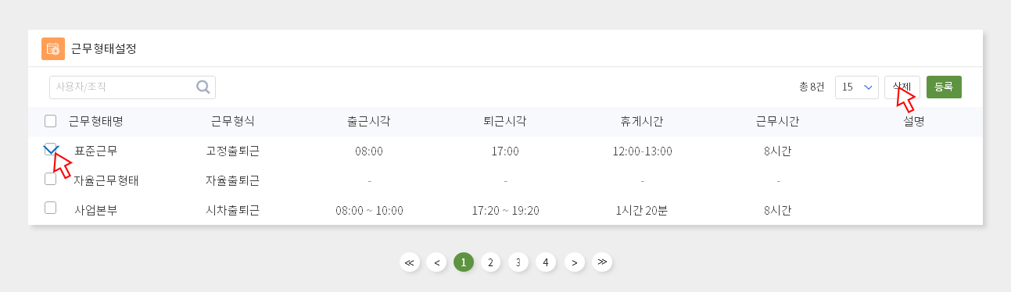Open the 15 rows-per-page dropdown
The width and height of the screenshot is (1011, 292).
click(857, 87)
